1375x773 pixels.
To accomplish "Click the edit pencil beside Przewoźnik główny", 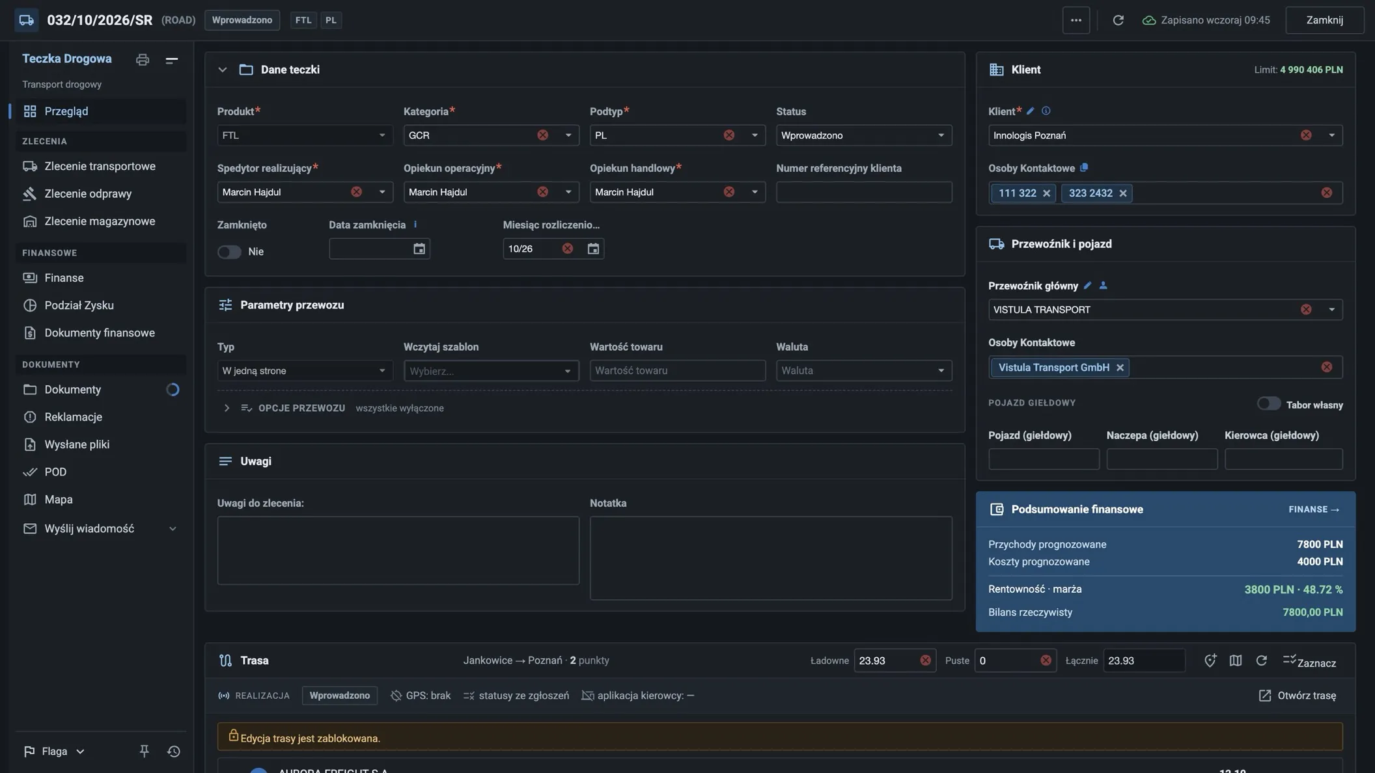I will click(1087, 286).
